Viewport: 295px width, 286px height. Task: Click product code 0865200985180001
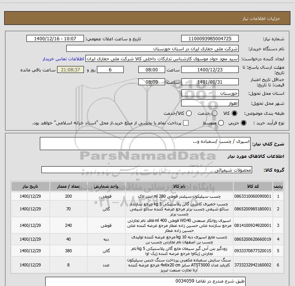pos(253,209)
